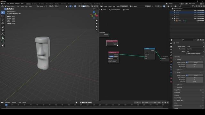Open the Edit menu
This screenshot has width=205, height=115.
click(x=8, y=4)
